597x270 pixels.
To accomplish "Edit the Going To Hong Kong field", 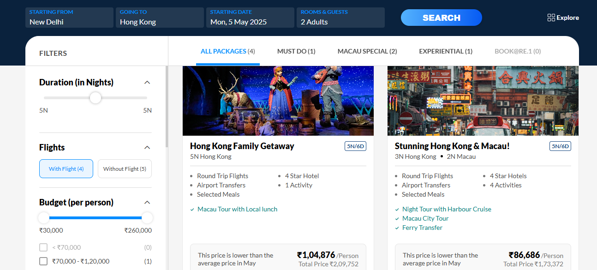I will pos(160,18).
